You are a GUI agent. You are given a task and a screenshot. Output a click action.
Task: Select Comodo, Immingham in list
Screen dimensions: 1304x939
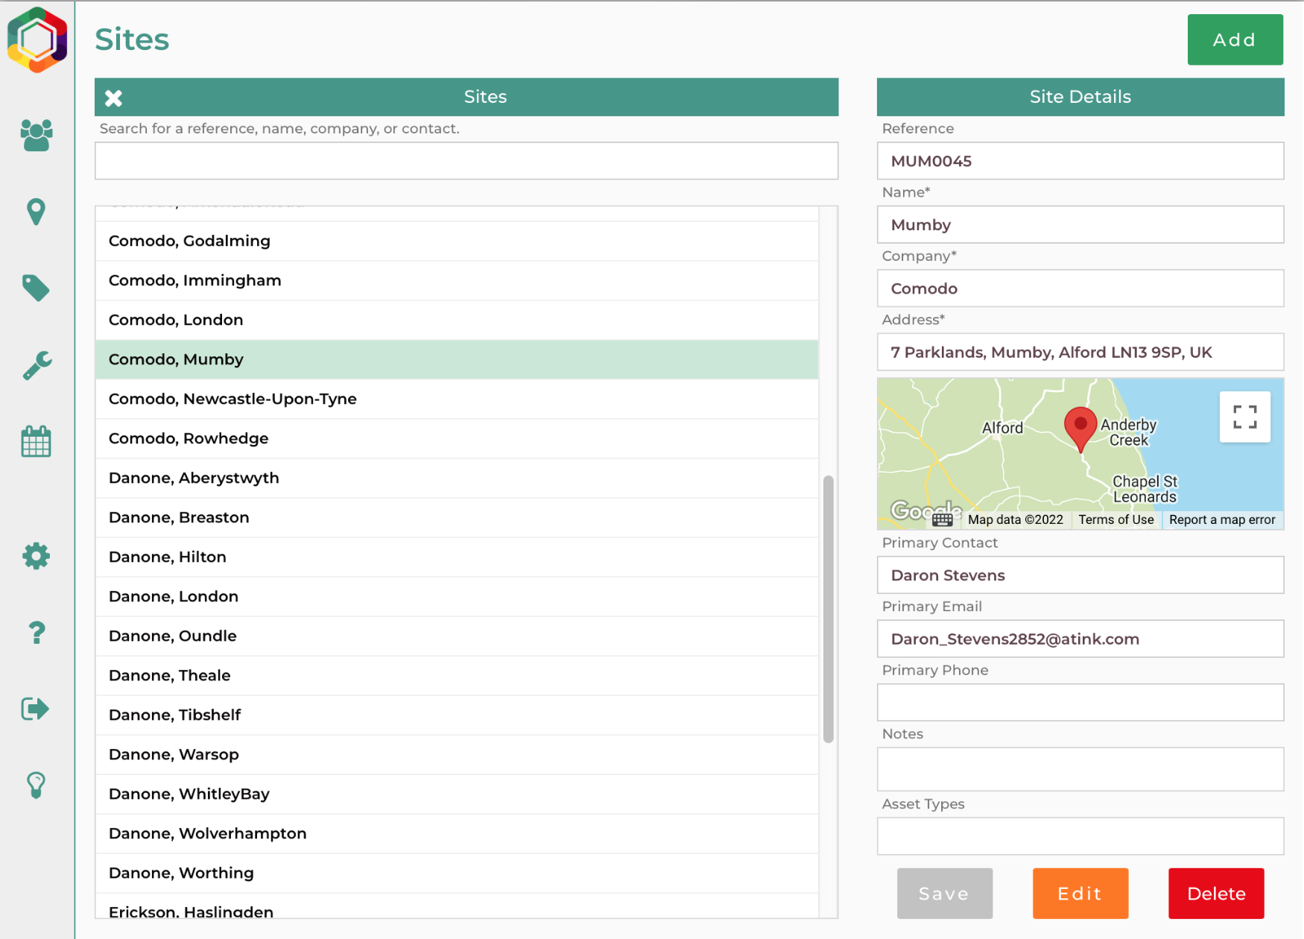coord(457,280)
